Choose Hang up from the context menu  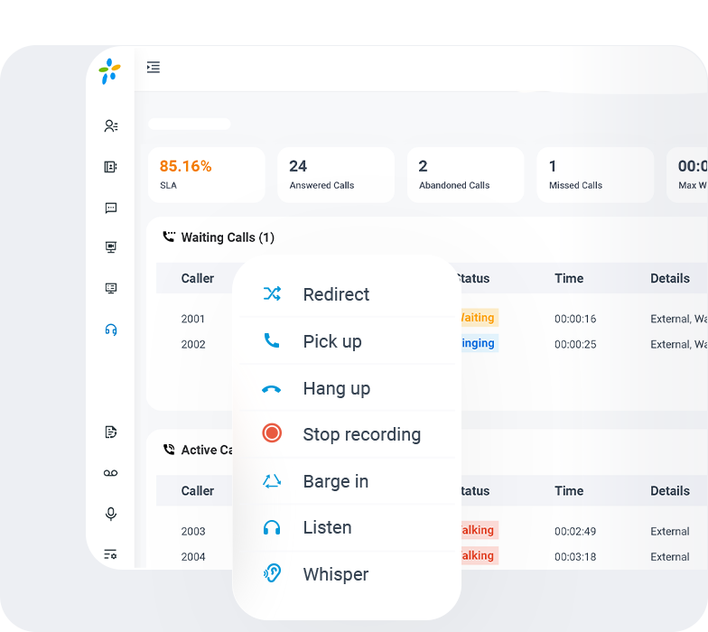[x=347, y=388]
